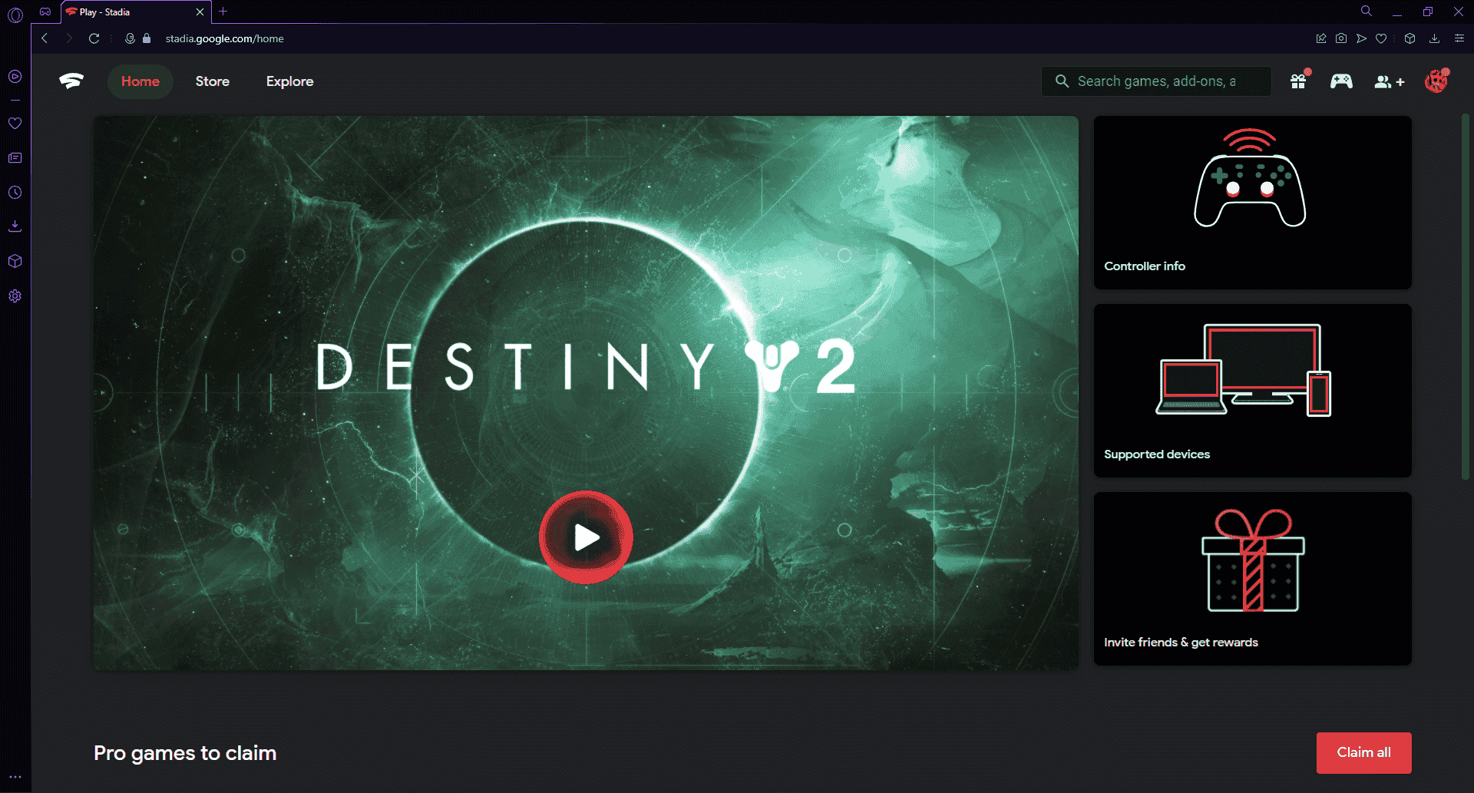Click the Stadia logo in the header
The image size is (1474, 793).
pyautogui.click(x=71, y=80)
